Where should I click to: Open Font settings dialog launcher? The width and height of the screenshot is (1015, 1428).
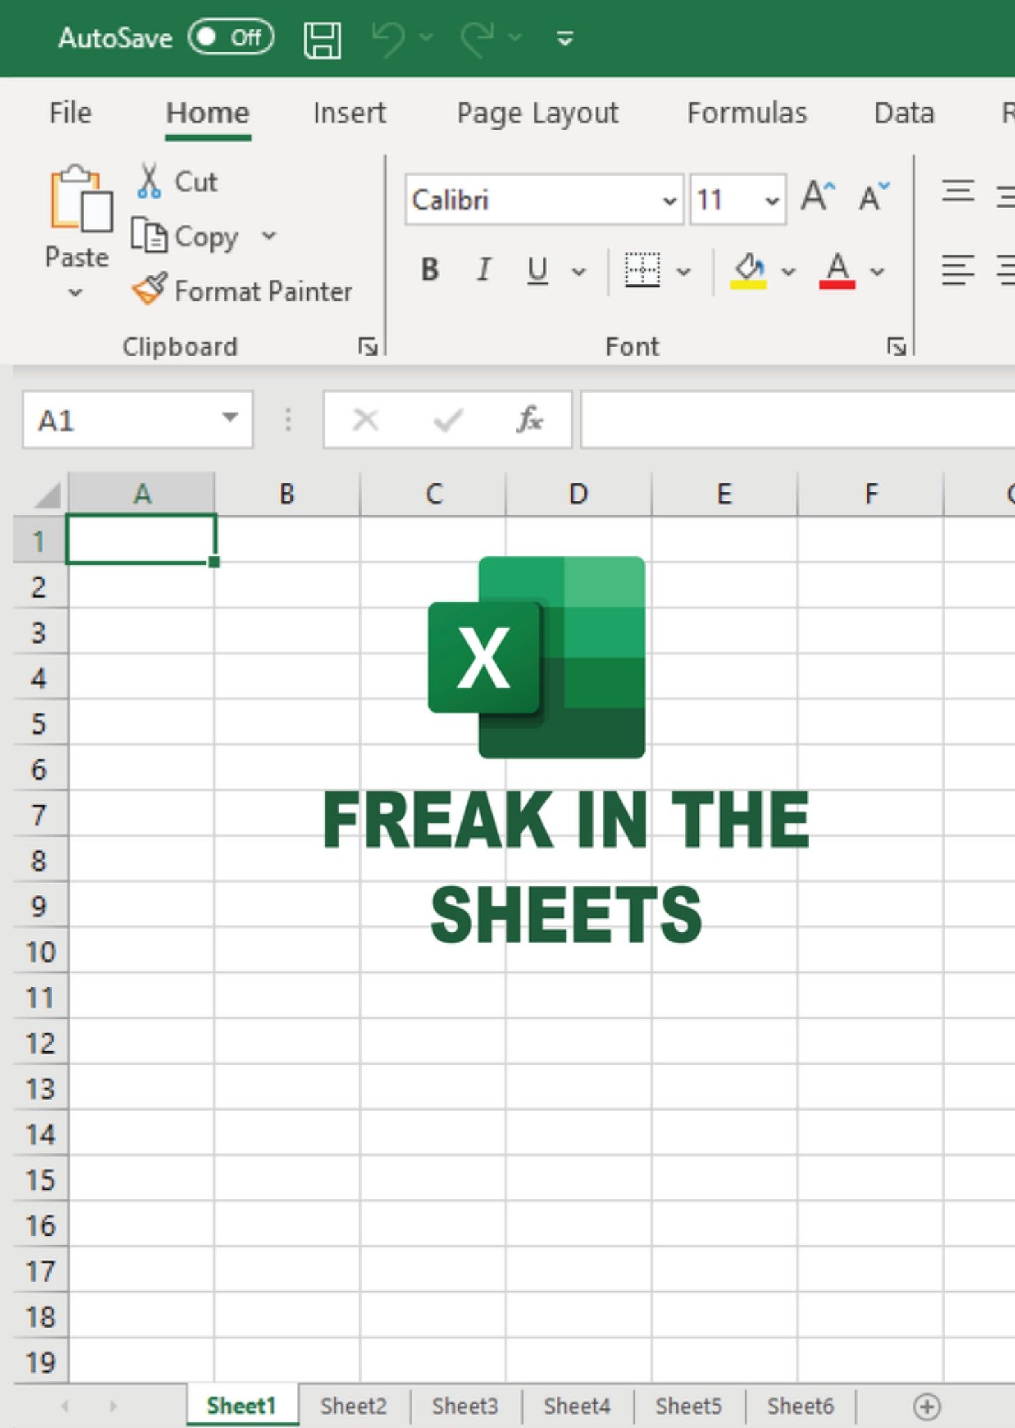pyautogui.click(x=897, y=346)
